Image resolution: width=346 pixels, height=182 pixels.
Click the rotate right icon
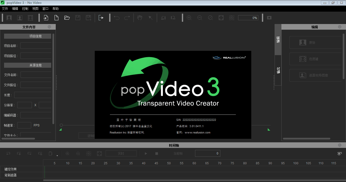click(173, 18)
